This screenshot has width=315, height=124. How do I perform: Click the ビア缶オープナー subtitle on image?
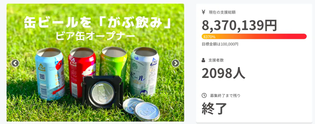pos(95,36)
